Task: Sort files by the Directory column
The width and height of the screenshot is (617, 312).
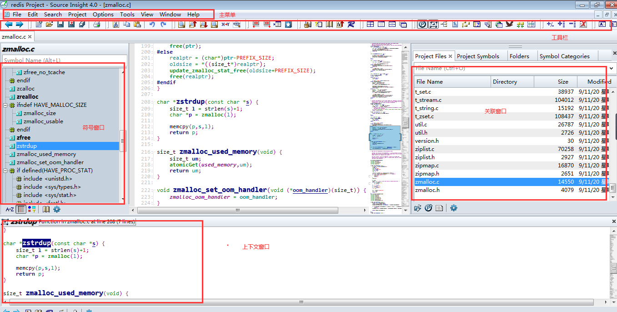Action: pyautogui.click(x=512, y=81)
